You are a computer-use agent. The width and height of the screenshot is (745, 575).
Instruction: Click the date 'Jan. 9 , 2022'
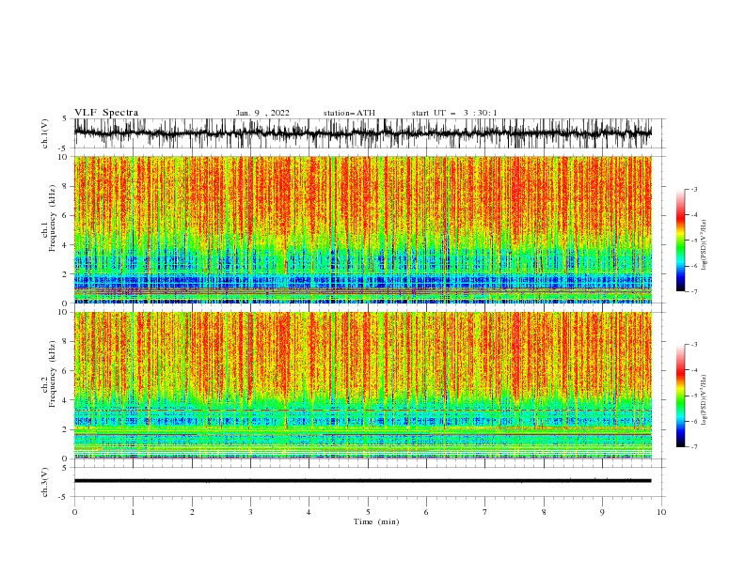pyautogui.click(x=262, y=113)
